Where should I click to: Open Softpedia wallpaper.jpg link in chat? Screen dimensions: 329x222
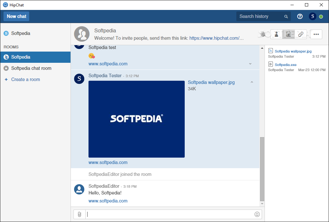click(211, 82)
